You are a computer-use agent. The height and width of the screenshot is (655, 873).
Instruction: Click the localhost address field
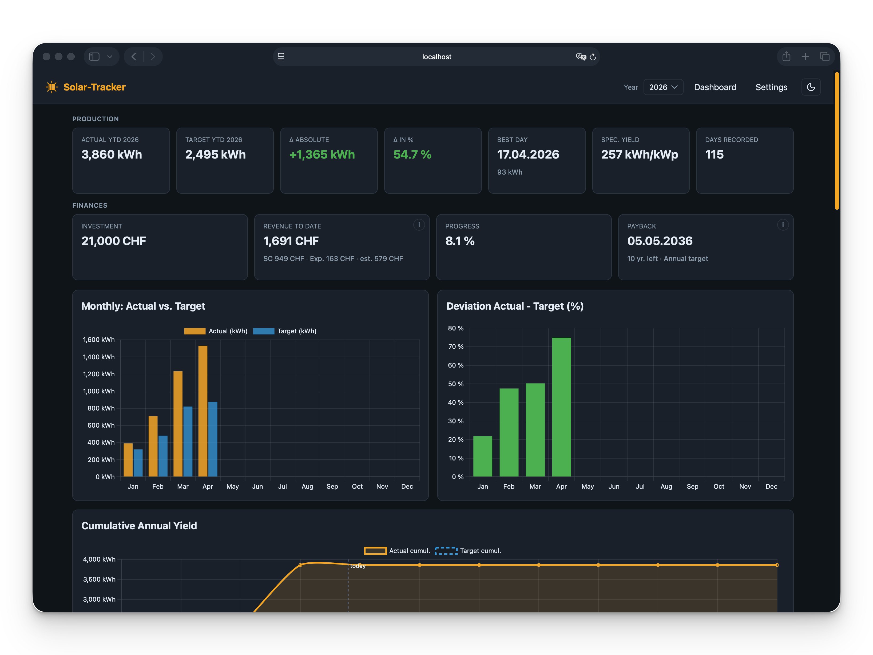(436, 57)
